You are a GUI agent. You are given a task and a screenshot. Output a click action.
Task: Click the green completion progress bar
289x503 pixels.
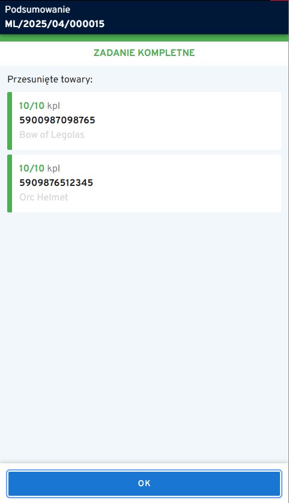click(x=144, y=38)
